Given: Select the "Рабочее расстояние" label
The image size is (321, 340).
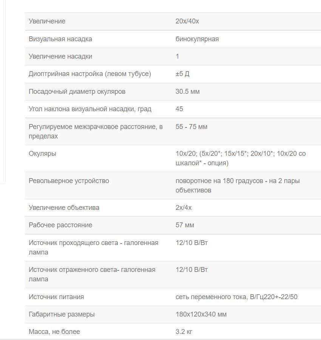Looking at the screenshot, I should 60,225.
